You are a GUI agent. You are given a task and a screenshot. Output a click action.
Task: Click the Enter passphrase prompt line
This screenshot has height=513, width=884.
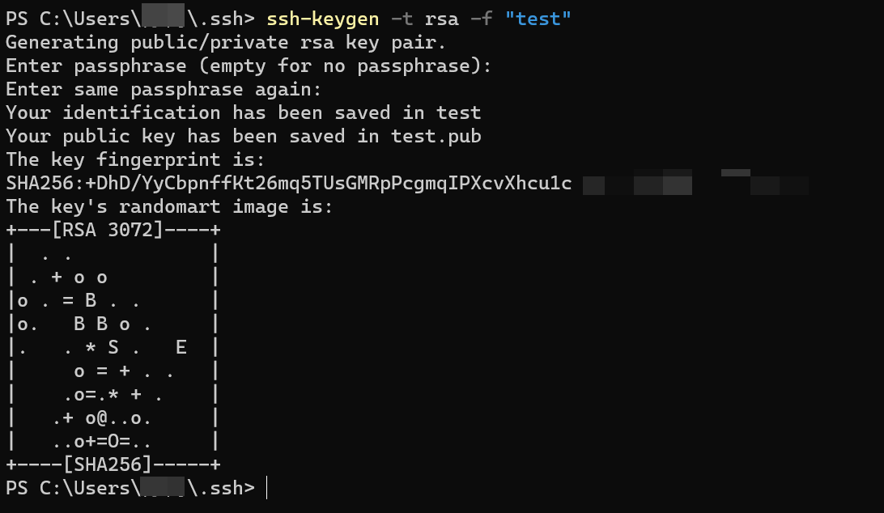(249, 66)
